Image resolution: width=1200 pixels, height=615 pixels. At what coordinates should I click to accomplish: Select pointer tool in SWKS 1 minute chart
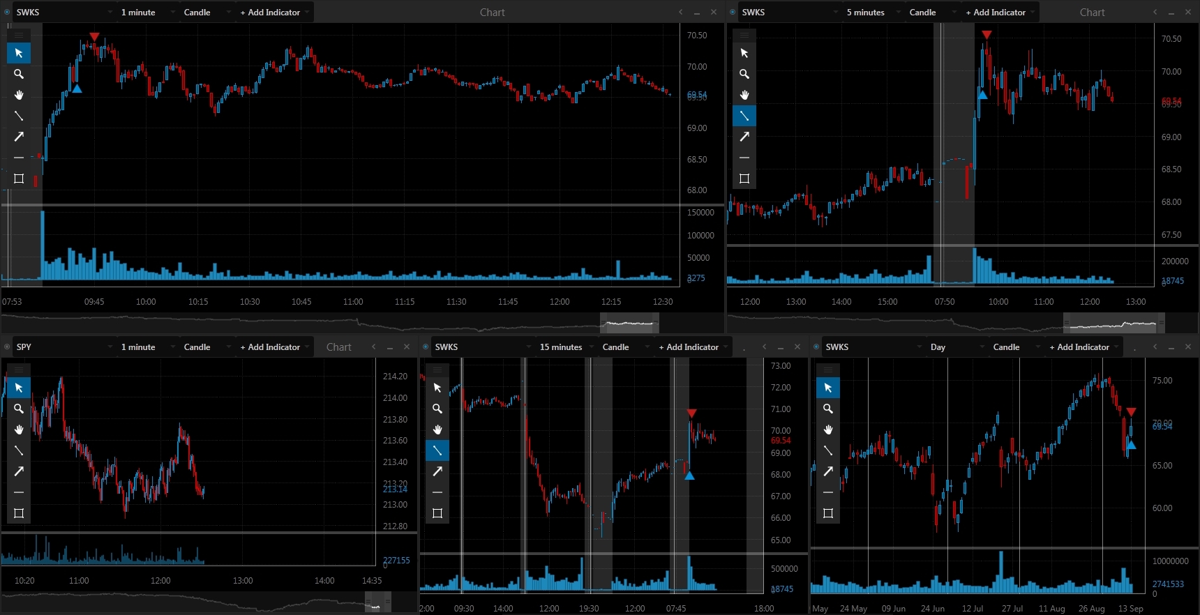19,53
